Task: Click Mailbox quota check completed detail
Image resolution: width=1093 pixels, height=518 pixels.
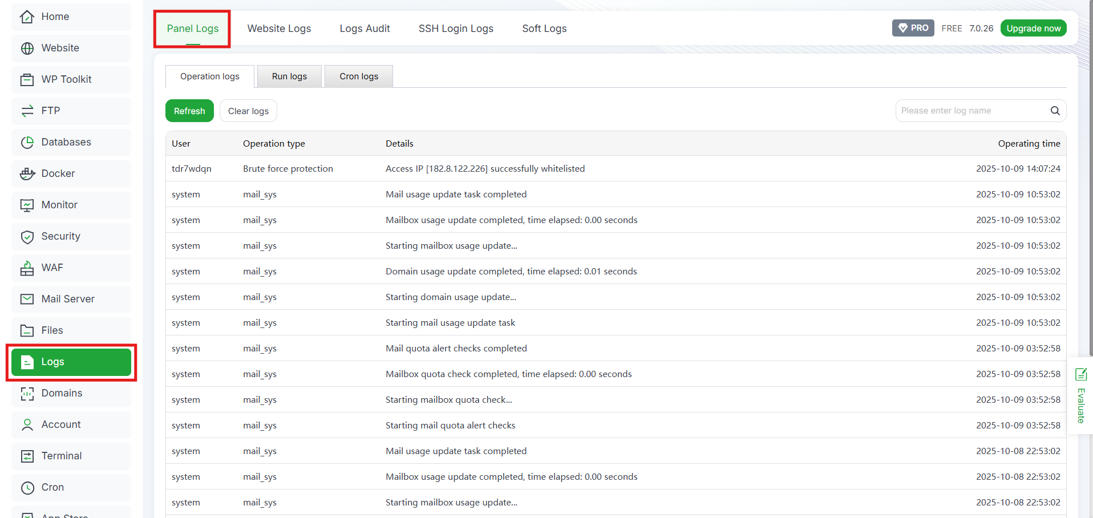Action: (509, 374)
